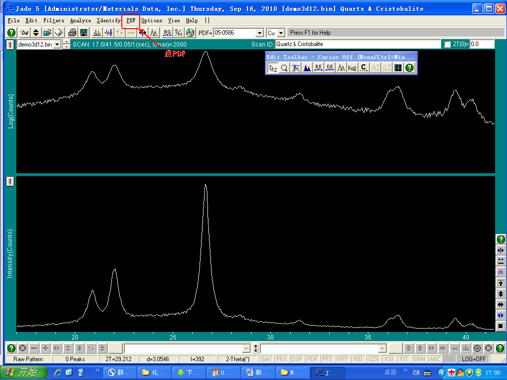Open the PDF menu

tap(131, 21)
